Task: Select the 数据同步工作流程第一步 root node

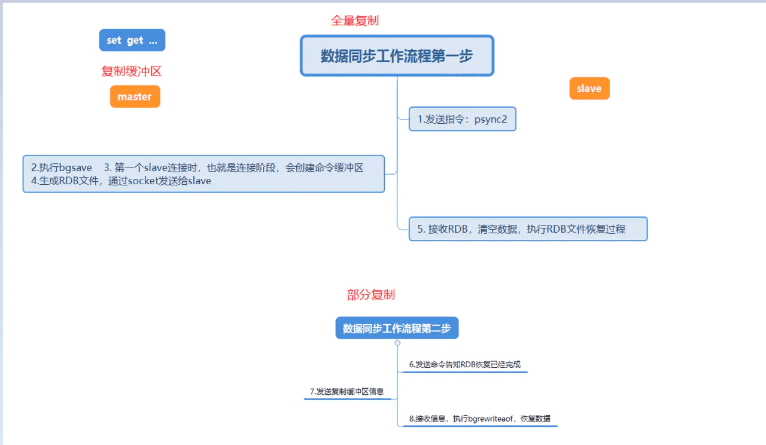Action: [397, 56]
